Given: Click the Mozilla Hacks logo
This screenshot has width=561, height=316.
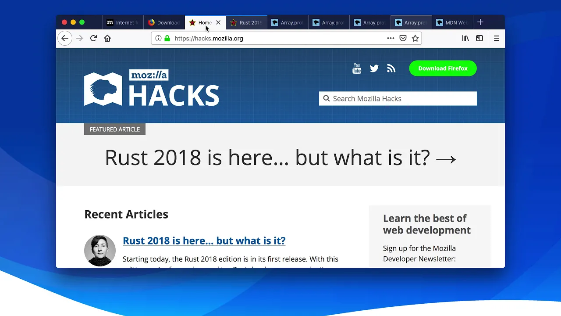Looking at the screenshot, I should point(152,88).
